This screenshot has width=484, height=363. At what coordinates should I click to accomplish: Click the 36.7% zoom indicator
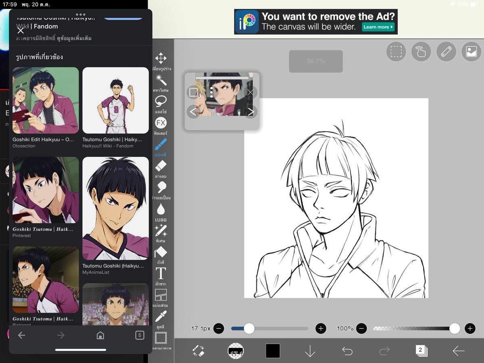(316, 61)
